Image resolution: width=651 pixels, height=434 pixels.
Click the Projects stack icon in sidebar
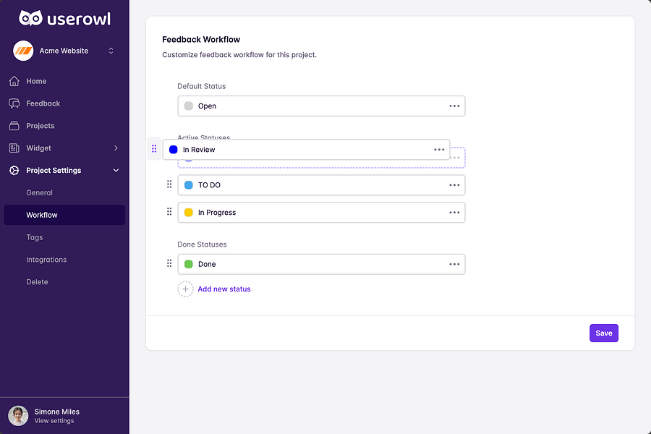[14, 126]
